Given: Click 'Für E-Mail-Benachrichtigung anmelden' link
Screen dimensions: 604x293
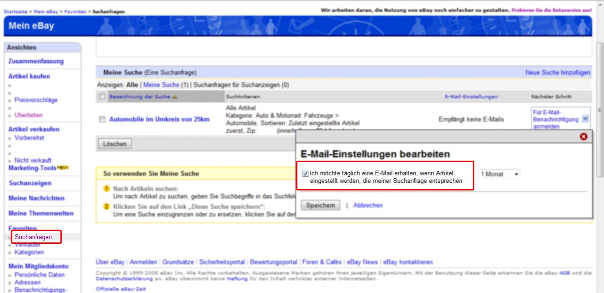Looking at the screenshot, I should [555, 120].
